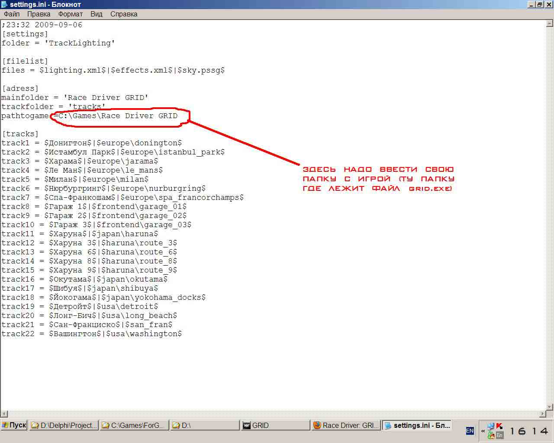Viewport: 554px width, 443px height.
Task: Click the track12 Харуна 3 line
Action: 89,243
